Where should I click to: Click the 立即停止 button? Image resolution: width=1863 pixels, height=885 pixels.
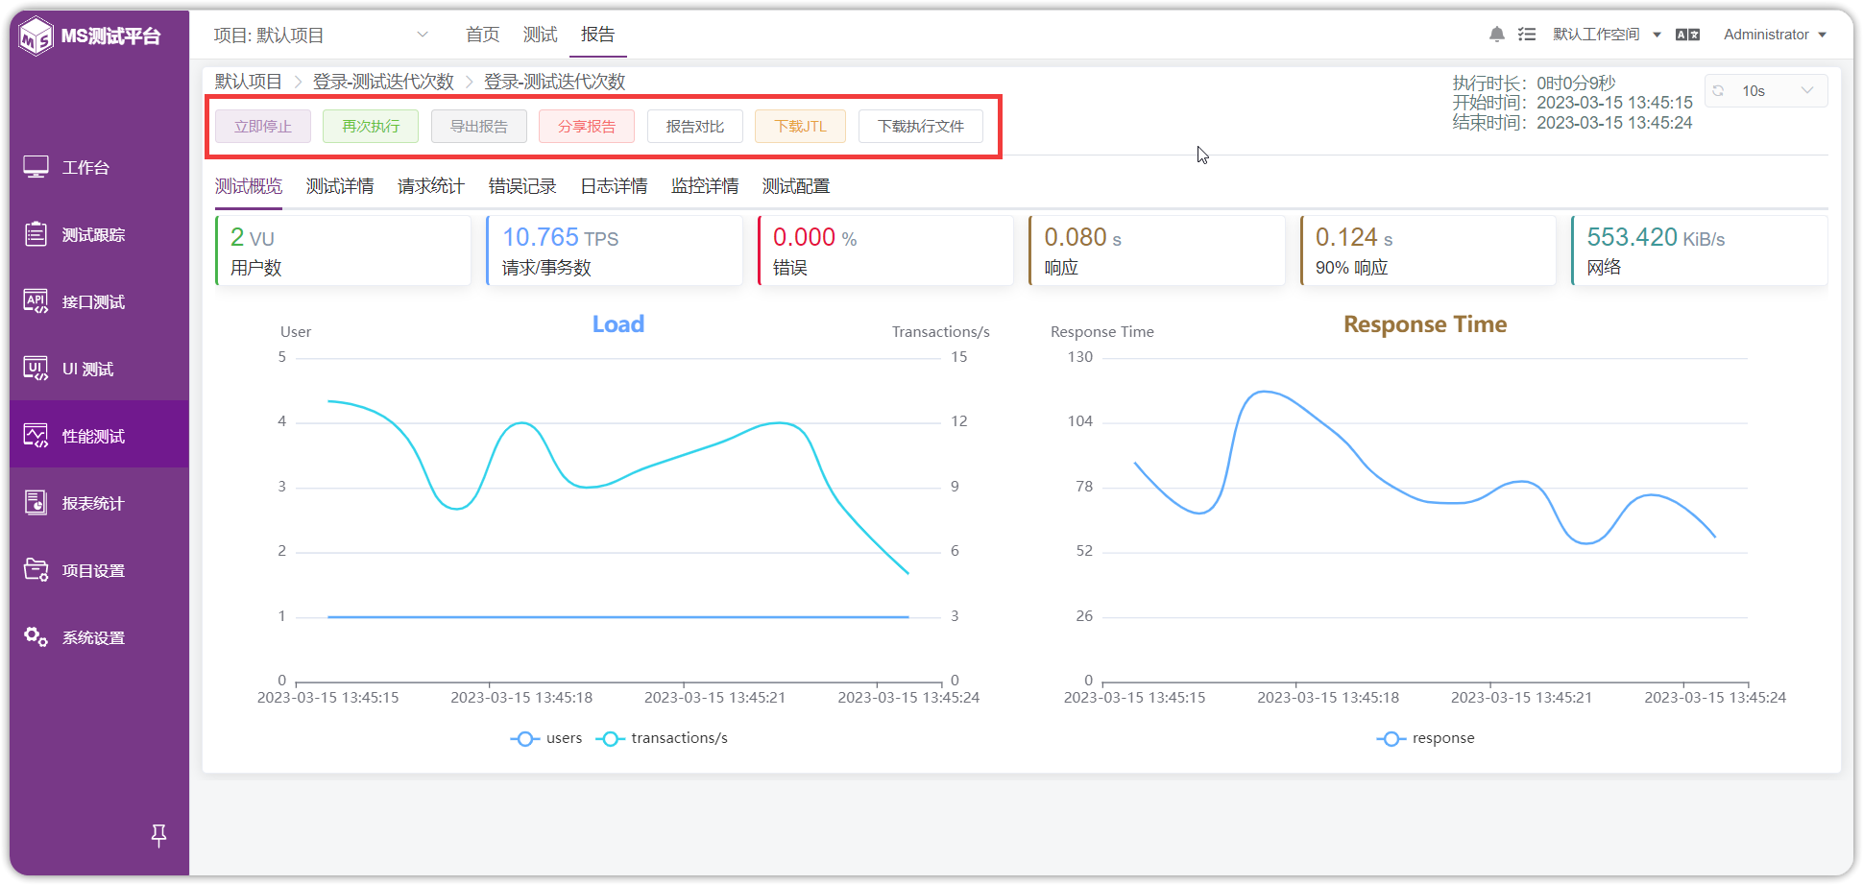263,127
